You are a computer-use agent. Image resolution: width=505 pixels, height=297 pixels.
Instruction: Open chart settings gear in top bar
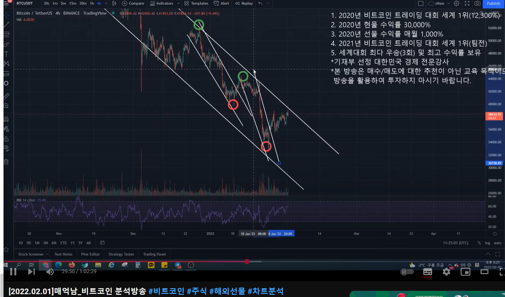click(457, 3)
